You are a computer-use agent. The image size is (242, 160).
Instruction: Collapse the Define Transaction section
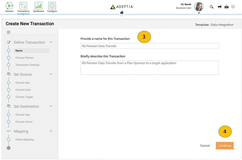51,42
